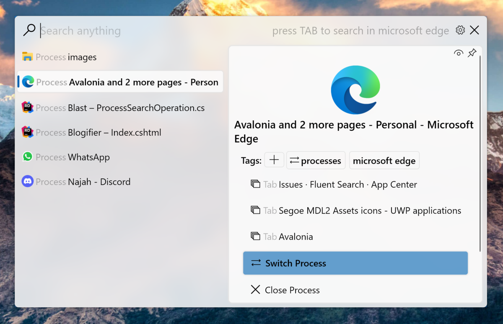
Task: Click the Switch Process action
Action: click(355, 263)
